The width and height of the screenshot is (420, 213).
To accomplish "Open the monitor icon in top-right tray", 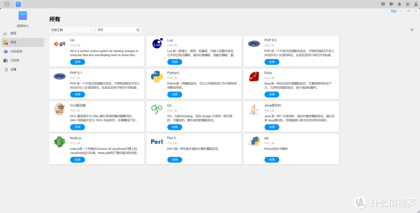I will (383, 4).
